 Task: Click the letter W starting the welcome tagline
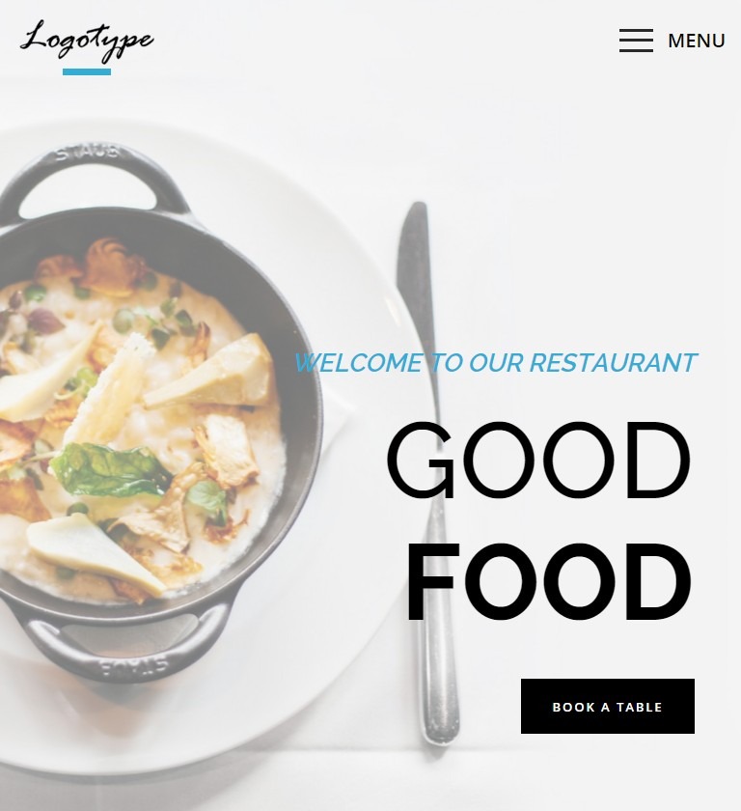(x=305, y=363)
